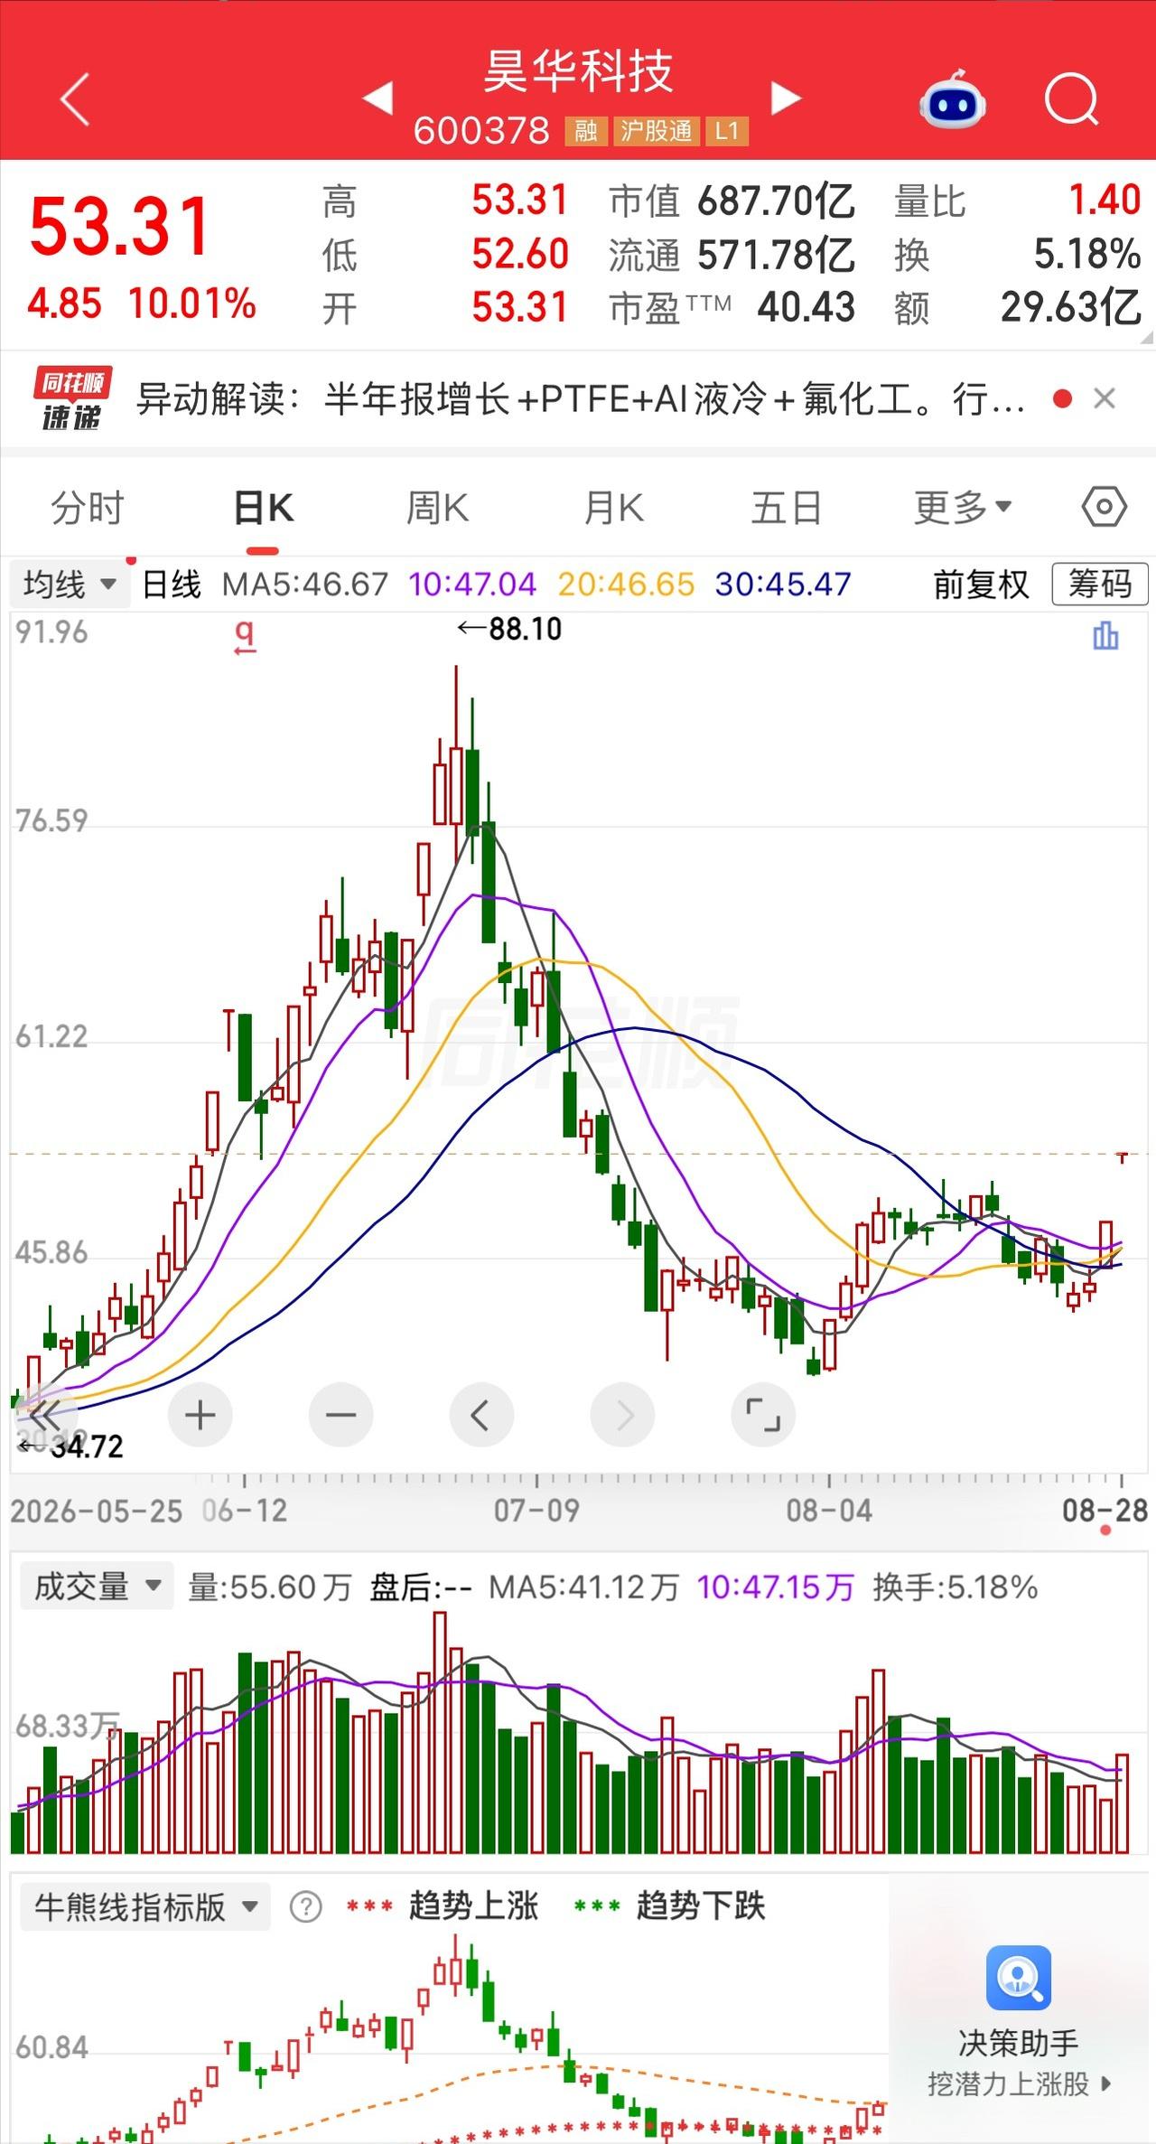
Task: Open the 决策助手 icon
Action: click(x=1018, y=1977)
